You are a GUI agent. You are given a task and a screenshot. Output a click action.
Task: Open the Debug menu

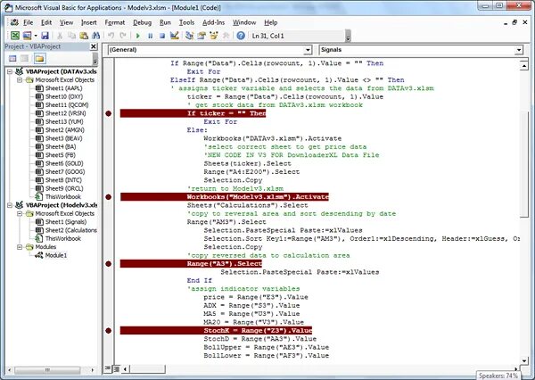143,22
